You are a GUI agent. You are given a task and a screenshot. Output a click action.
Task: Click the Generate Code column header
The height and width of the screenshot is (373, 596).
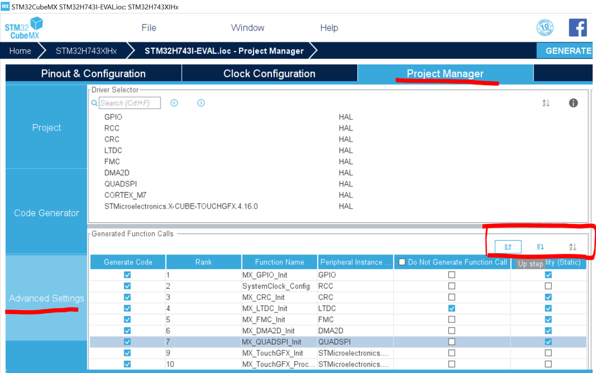click(x=128, y=262)
